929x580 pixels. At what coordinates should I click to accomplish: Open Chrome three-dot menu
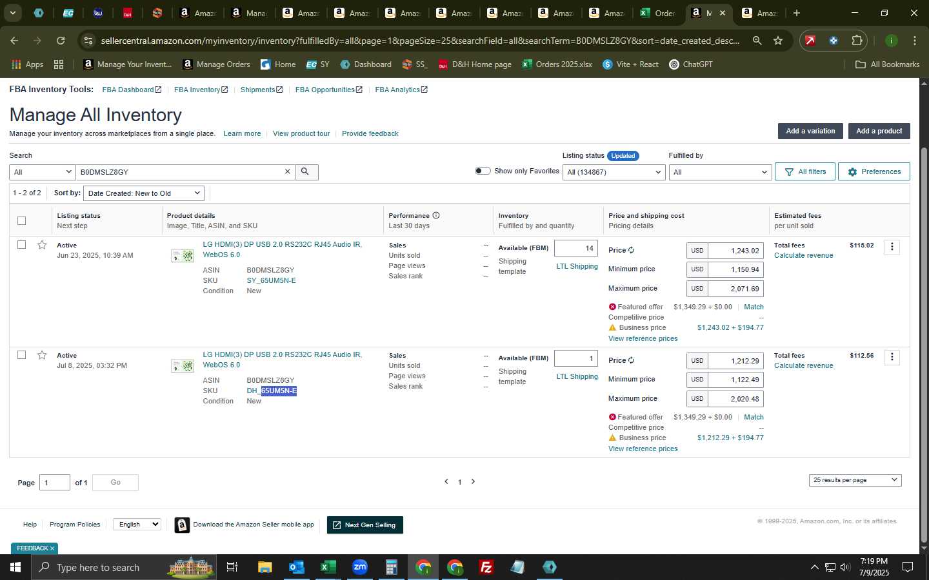(x=914, y=41)
